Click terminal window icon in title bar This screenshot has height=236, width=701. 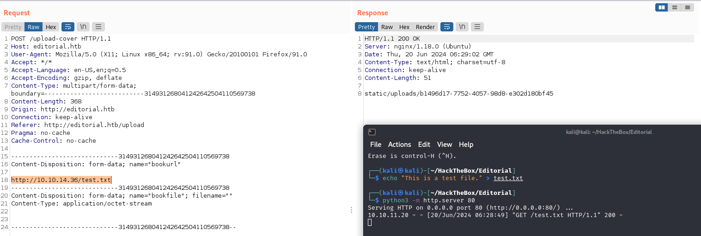[372, 132]
